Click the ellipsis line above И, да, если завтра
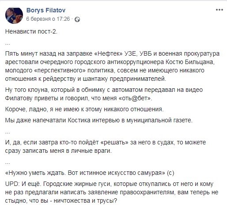 [x=8, y=132]
